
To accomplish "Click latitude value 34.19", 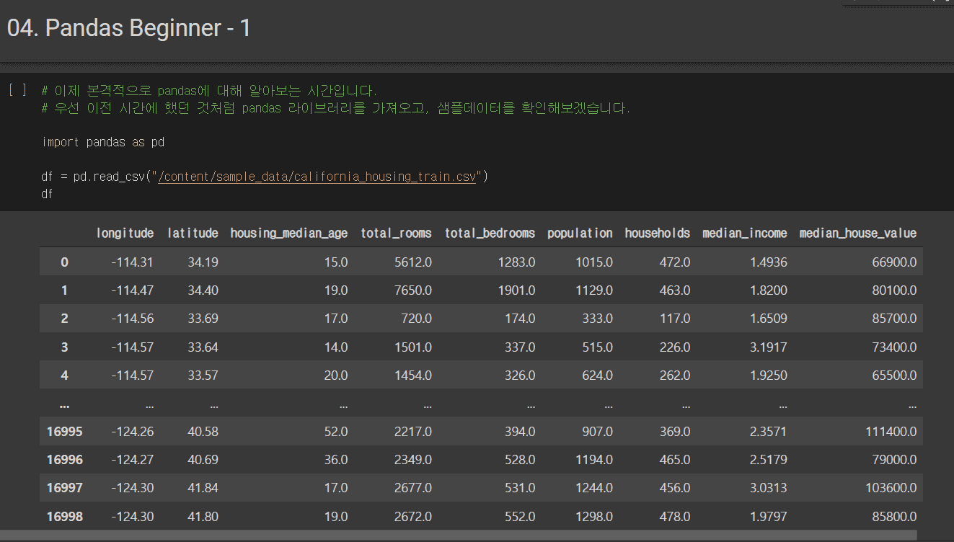I will pos(203,262).
